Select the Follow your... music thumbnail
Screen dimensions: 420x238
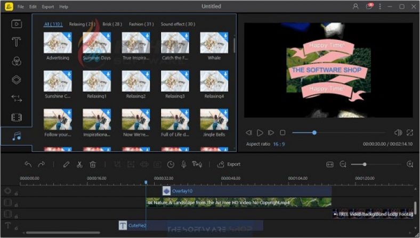[x=58, y=120]
